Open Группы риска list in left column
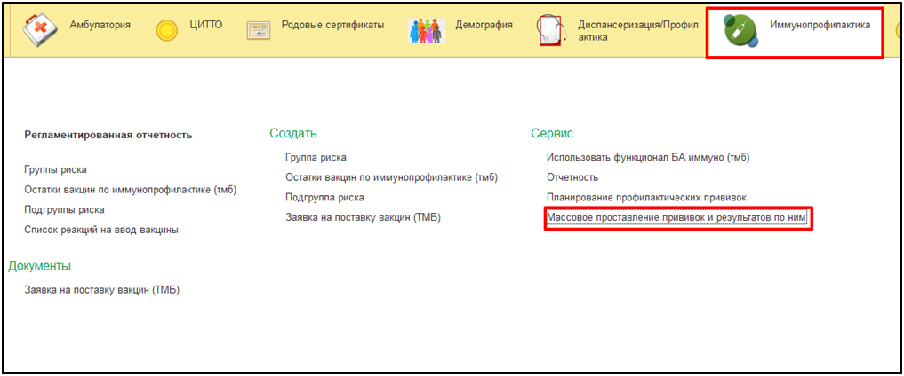904x376 pixels. click(56, 169)
